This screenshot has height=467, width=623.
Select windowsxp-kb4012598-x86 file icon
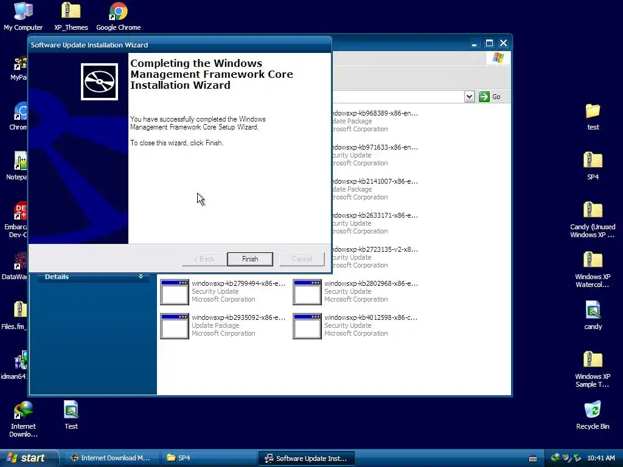[307, 326]
